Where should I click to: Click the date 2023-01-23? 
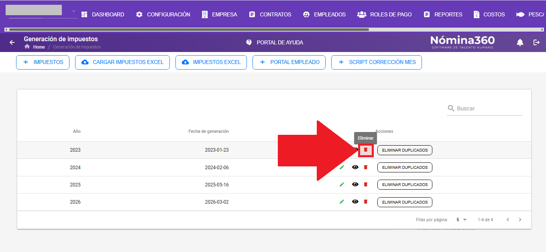point(217,150)
